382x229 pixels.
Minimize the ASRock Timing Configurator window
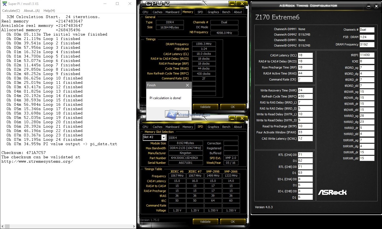click(x=369, y=6)
